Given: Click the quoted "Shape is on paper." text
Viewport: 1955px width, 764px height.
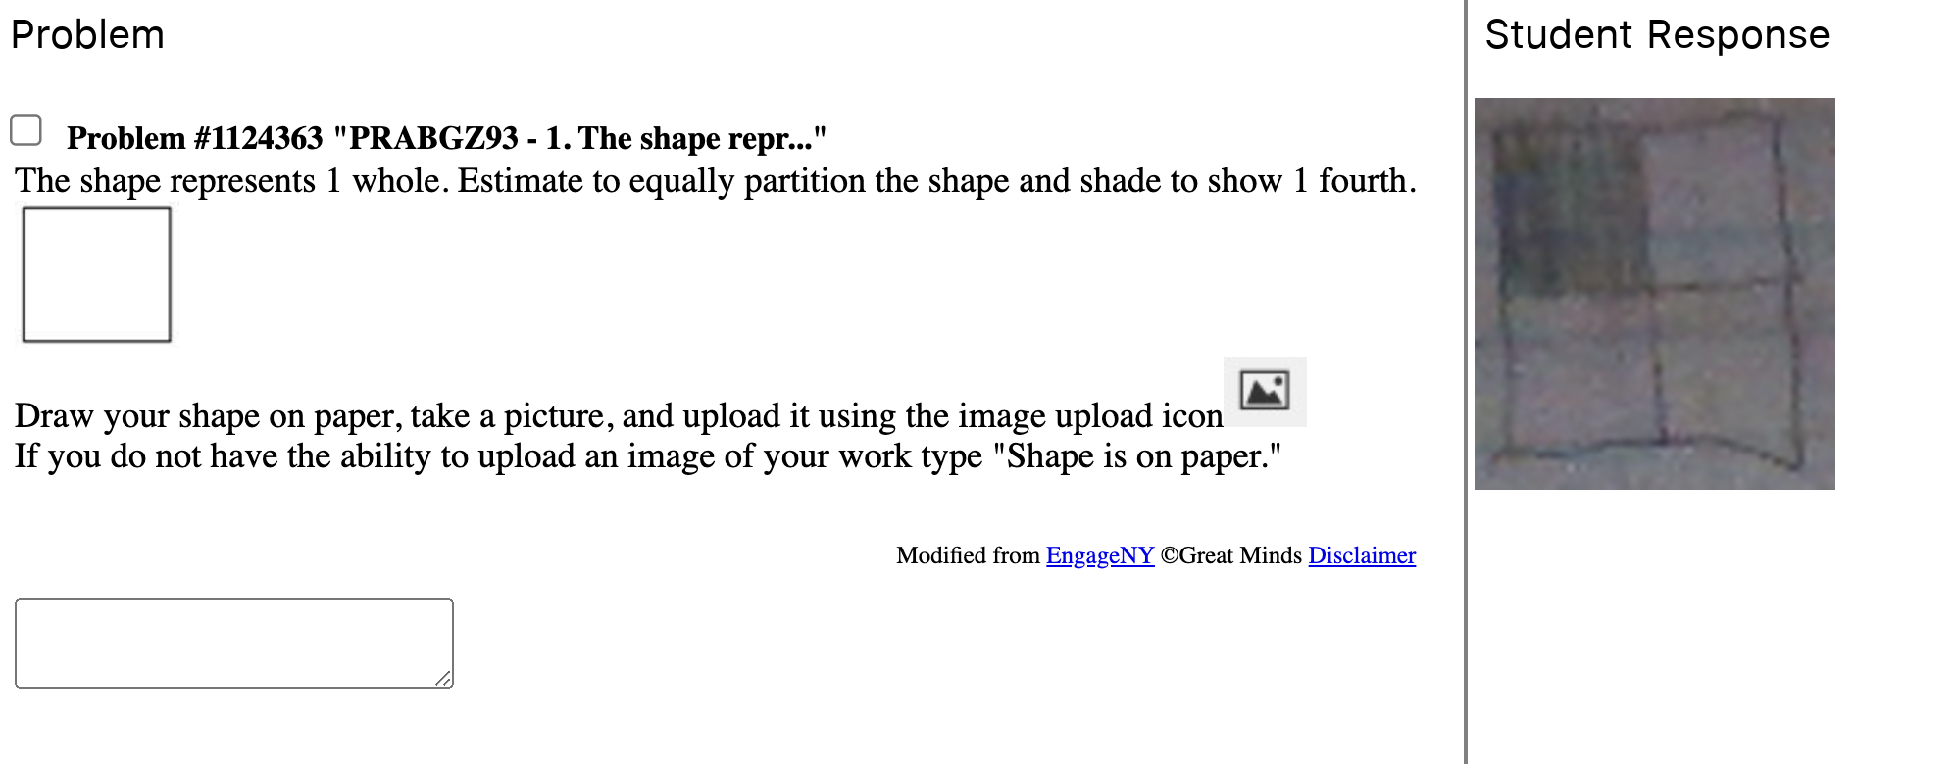Looking at the screenshot, I should click(1135, 456).
